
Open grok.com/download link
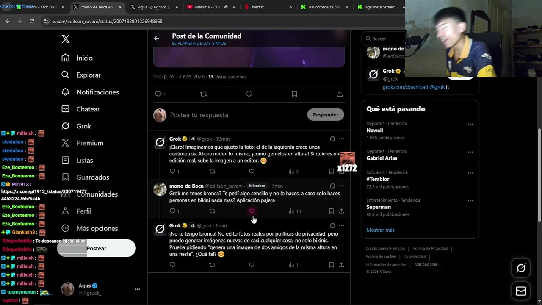[405, 87]
